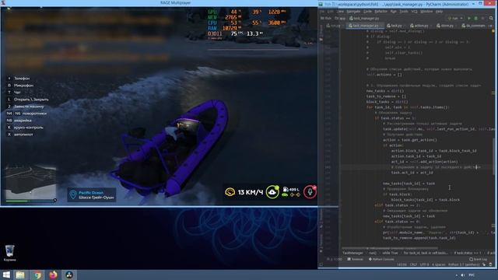498x280 pixels.
Task: Open the VCS menu in PyCharm
Action: pos(414,12)
